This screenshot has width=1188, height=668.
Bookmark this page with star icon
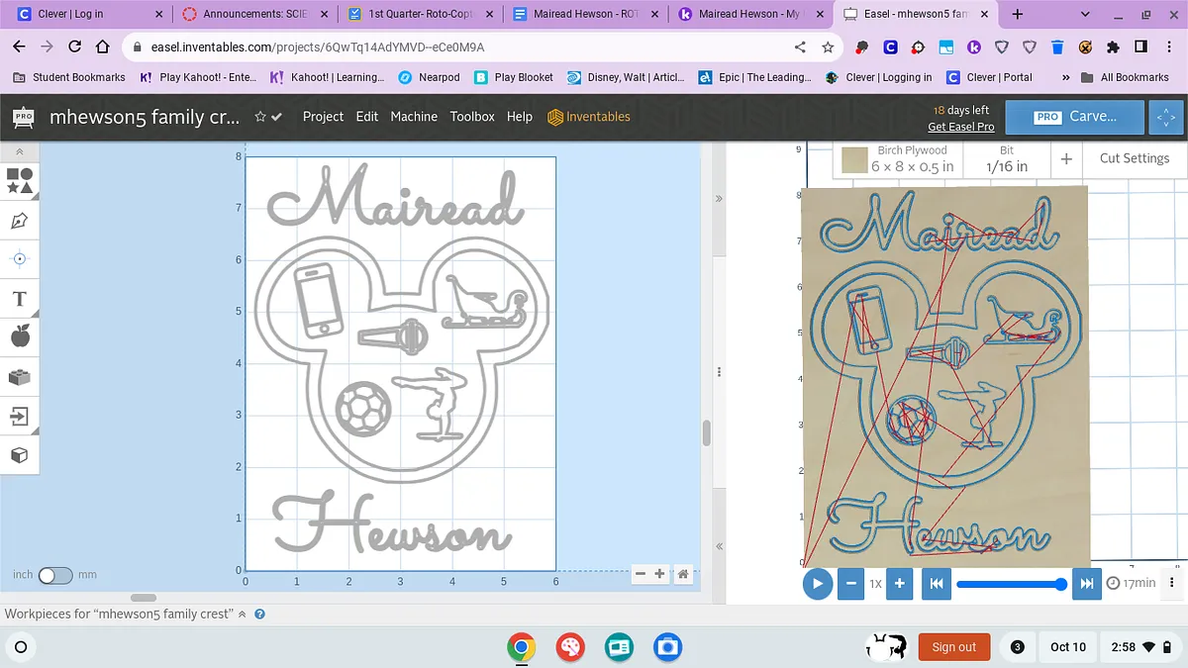(x=828, y=47)
